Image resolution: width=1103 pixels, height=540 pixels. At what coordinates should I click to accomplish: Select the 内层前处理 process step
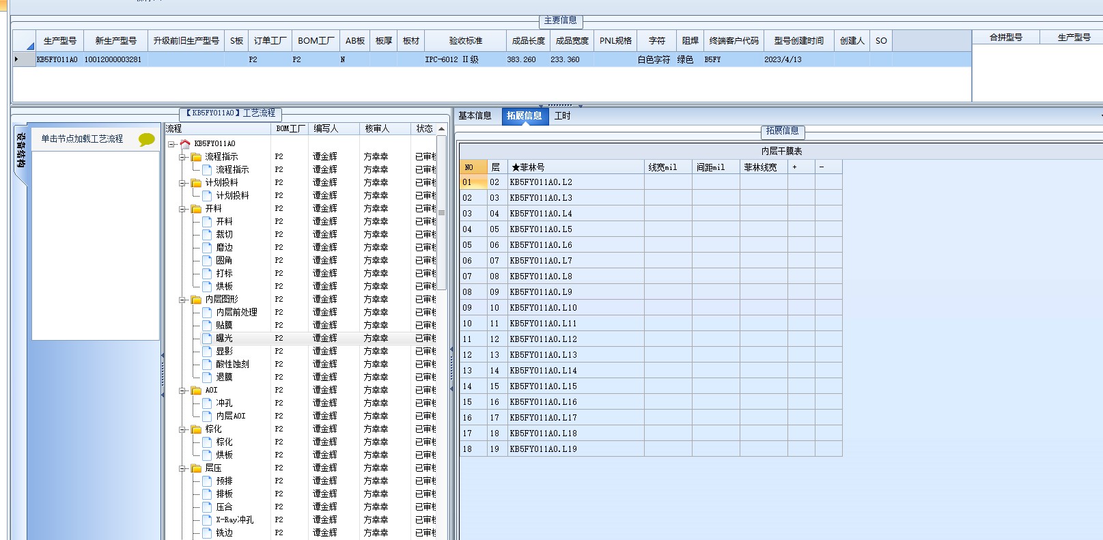pyautogui.click(x=237, y=313)
